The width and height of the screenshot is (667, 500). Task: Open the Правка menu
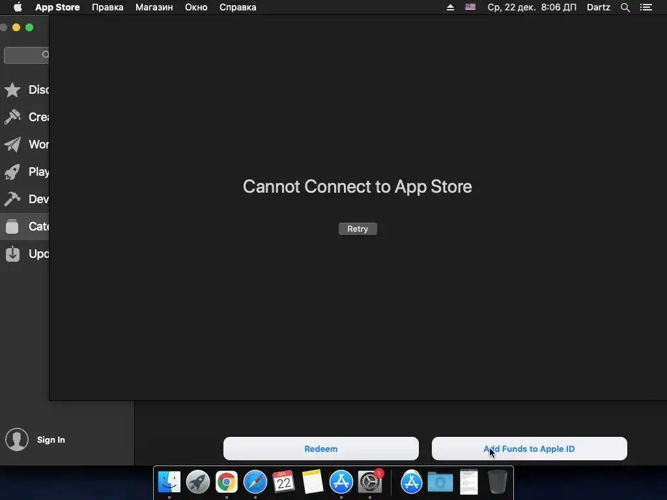[x=107, y=7]
